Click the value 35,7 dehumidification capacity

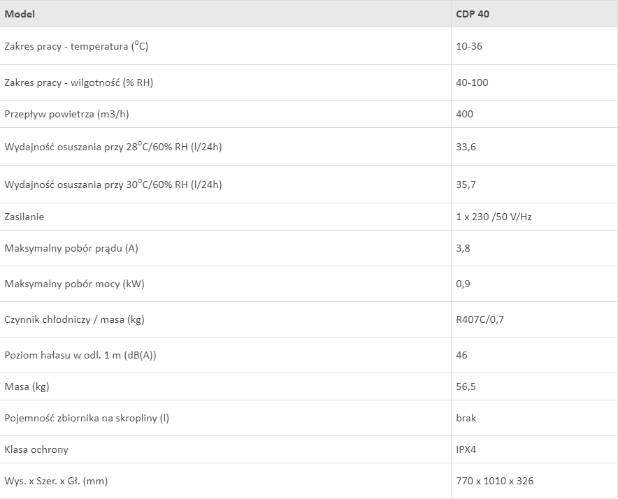(x=466, y=185)
